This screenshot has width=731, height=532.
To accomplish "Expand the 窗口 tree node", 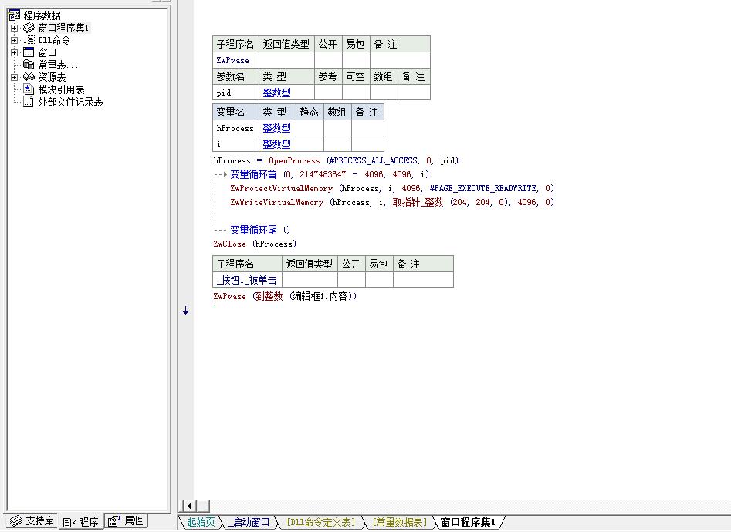I will (15, 52).
